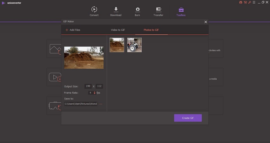Click the output height field showing 112
270x143 pixels.
[x=99, y=86]
